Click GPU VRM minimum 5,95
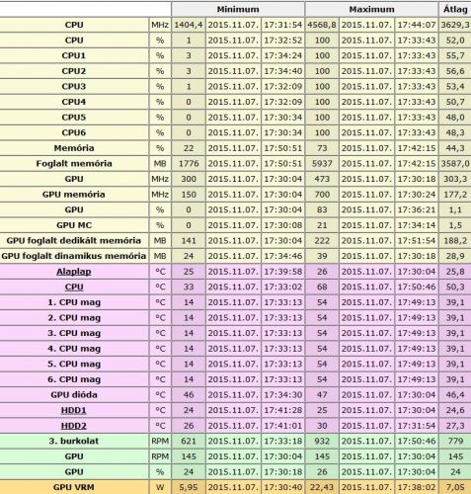The image size is (471, 494). 189,487
